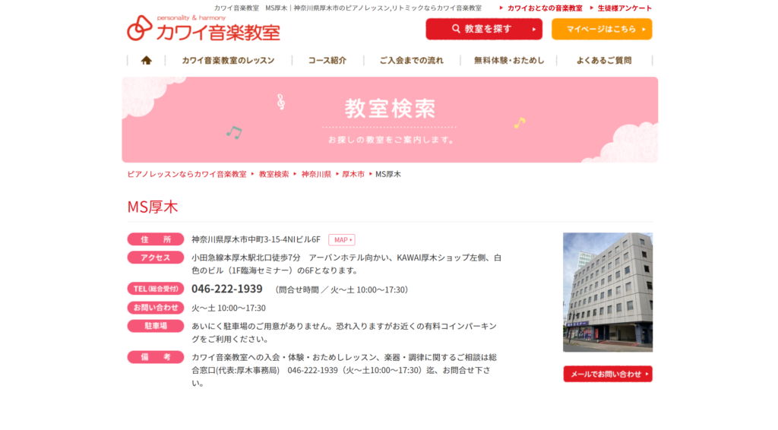Image resolution: width=778 pixels, height=430 pixels.
Task: Click the 駐車場 label badge
Action: pyautogui.click(x=155, y=326)
